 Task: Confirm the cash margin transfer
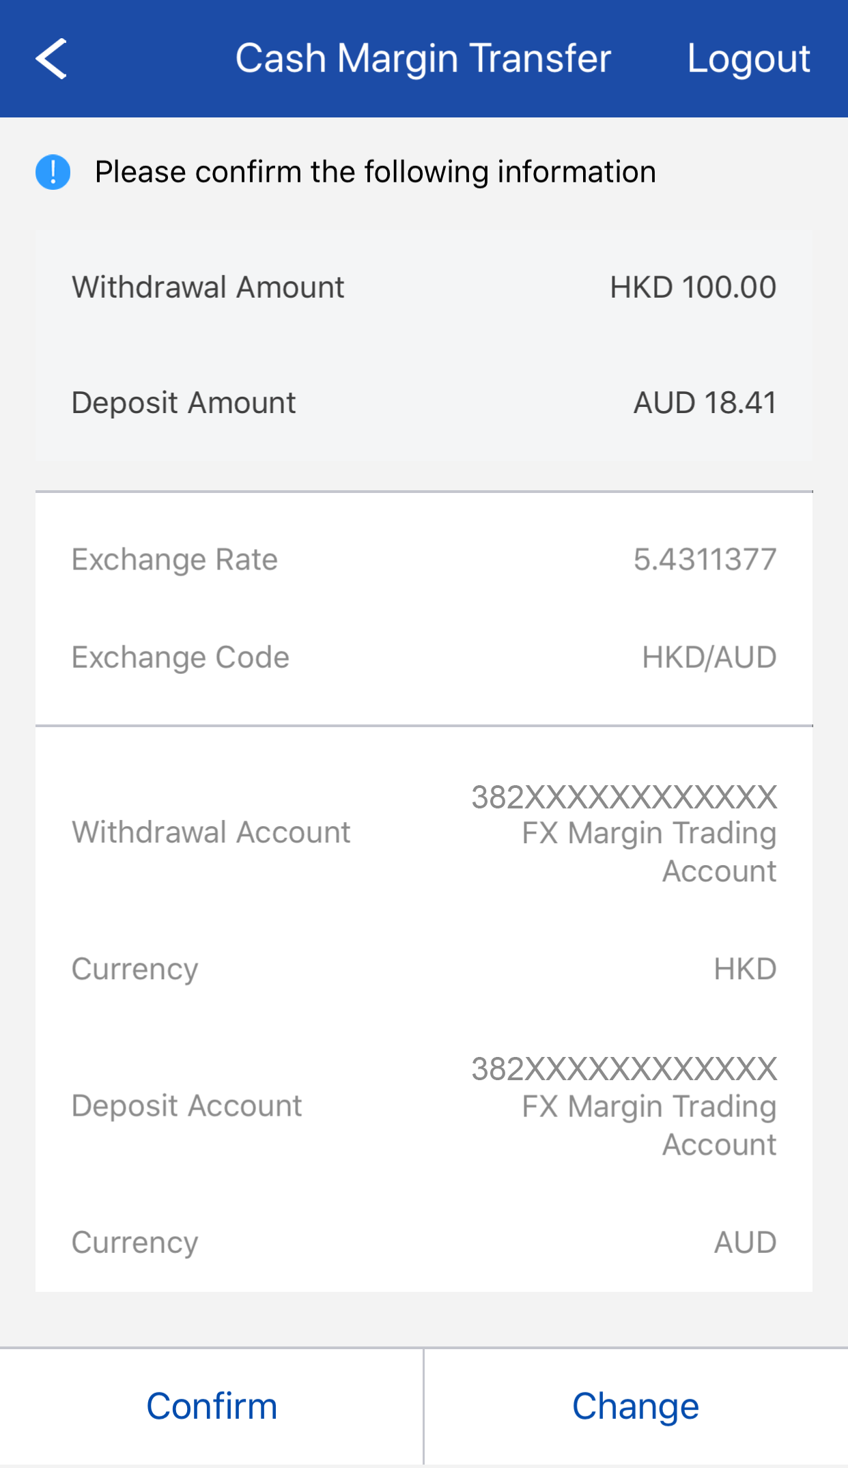212,1407
